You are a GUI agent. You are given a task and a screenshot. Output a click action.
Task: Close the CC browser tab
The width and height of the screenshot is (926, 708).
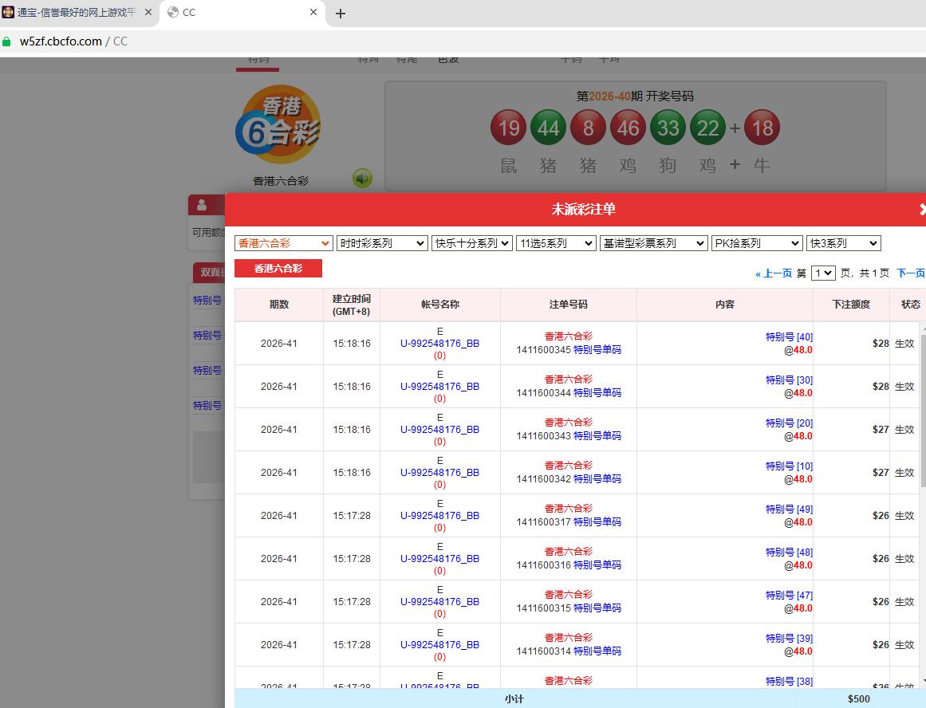click(x=314, y=13)
